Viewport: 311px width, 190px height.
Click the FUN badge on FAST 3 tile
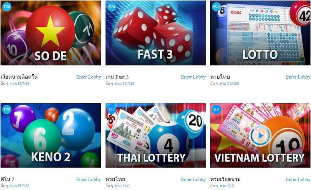(x=112, y=7)
